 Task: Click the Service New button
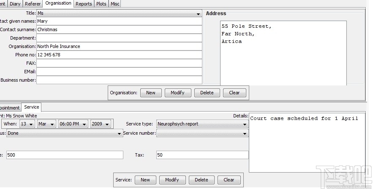tap(145, 180)
